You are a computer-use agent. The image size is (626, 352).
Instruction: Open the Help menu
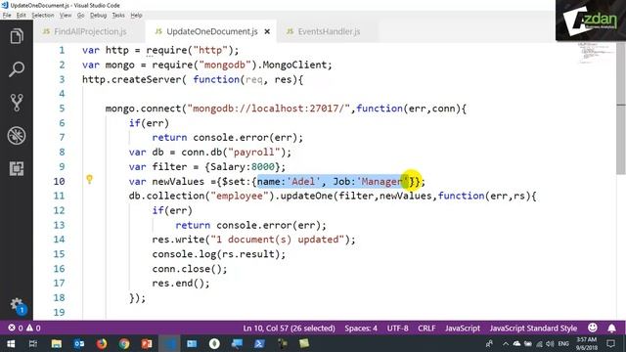(136, 16)
